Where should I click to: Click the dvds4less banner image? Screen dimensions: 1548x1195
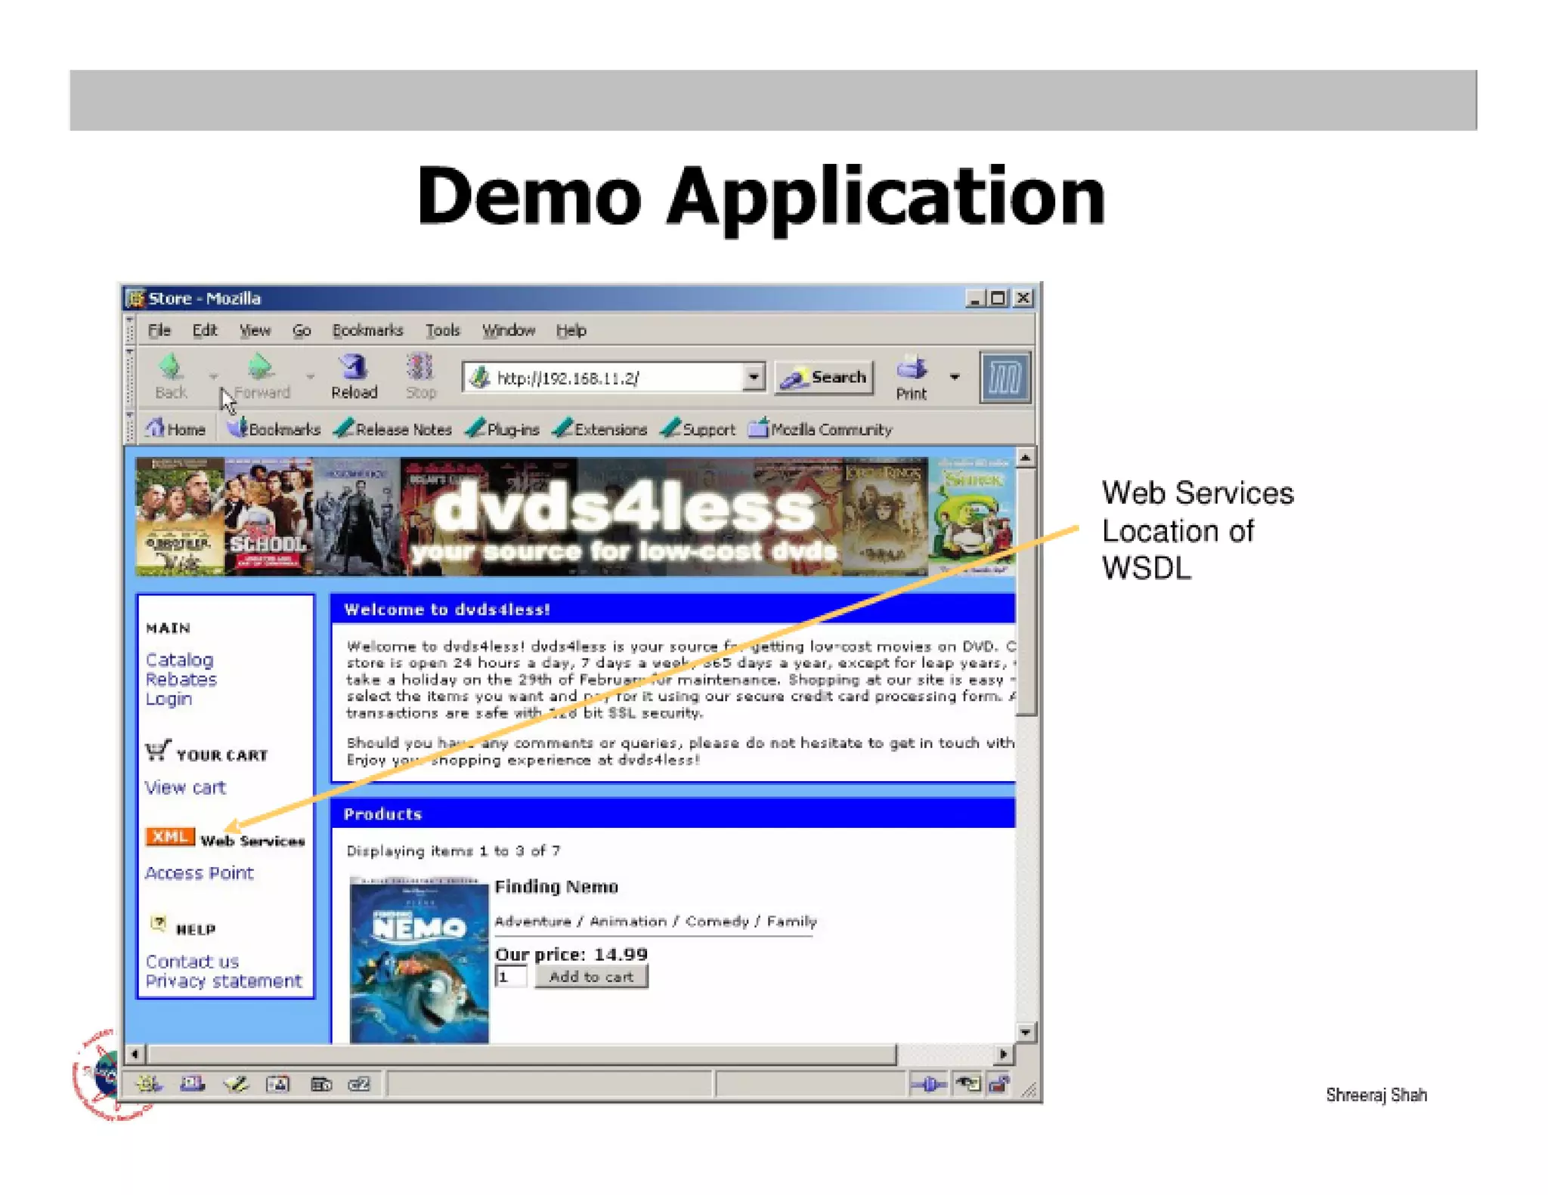574,516
